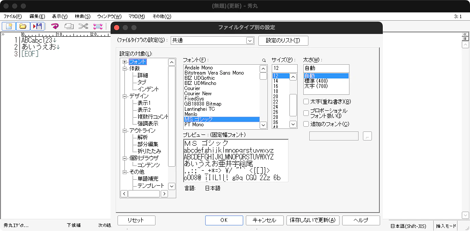Select インデント in settings tree
The height and width of the screenshot is (231, 470).
[x=148, y=89]
